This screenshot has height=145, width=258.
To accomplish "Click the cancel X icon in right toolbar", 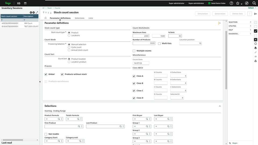I will pyautogui.click(x=256, y=39).
